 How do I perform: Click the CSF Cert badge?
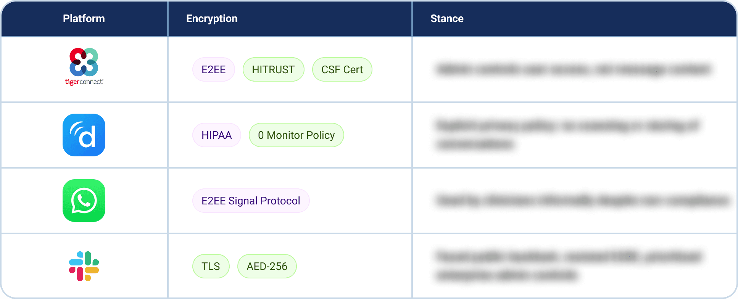click(342, 69)
